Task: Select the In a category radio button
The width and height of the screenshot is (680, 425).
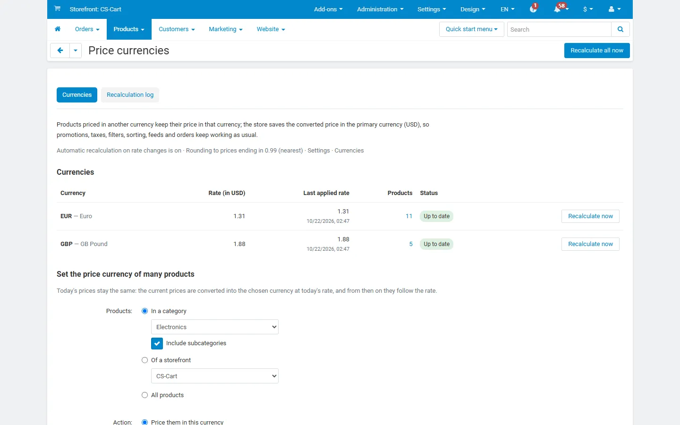Action: 145,311
